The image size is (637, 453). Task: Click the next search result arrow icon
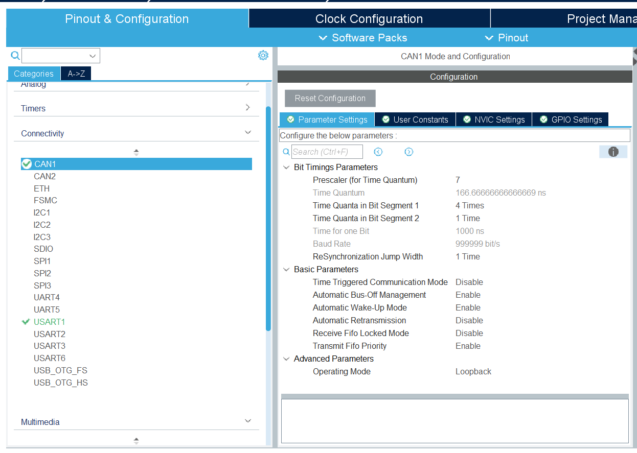[x=408, y=152]
